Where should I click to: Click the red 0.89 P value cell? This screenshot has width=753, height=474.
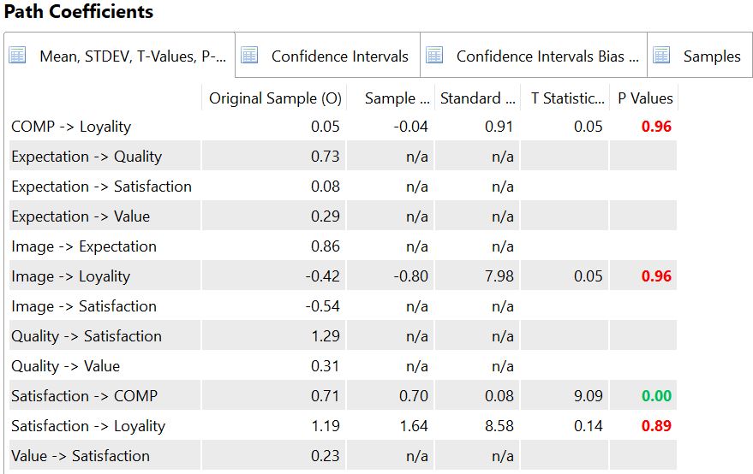(657, 426)
